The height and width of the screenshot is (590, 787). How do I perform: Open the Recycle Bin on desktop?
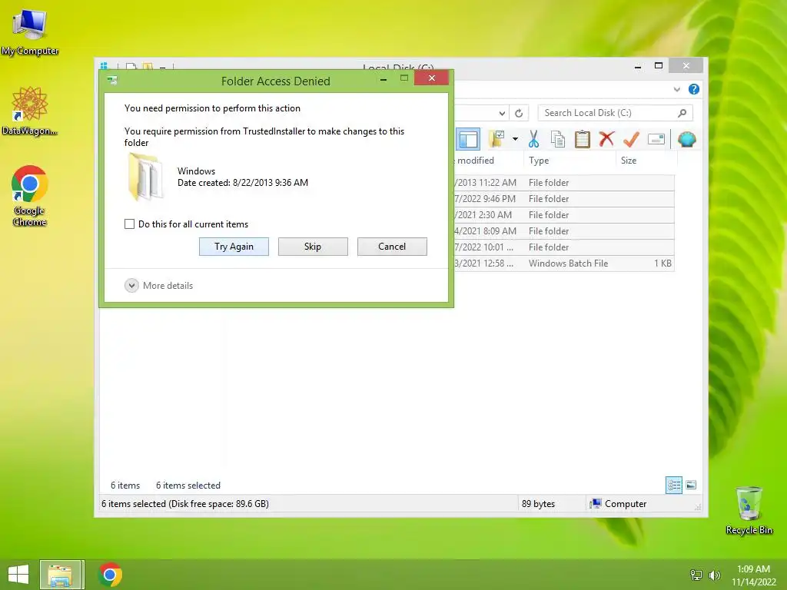point(749,510)
